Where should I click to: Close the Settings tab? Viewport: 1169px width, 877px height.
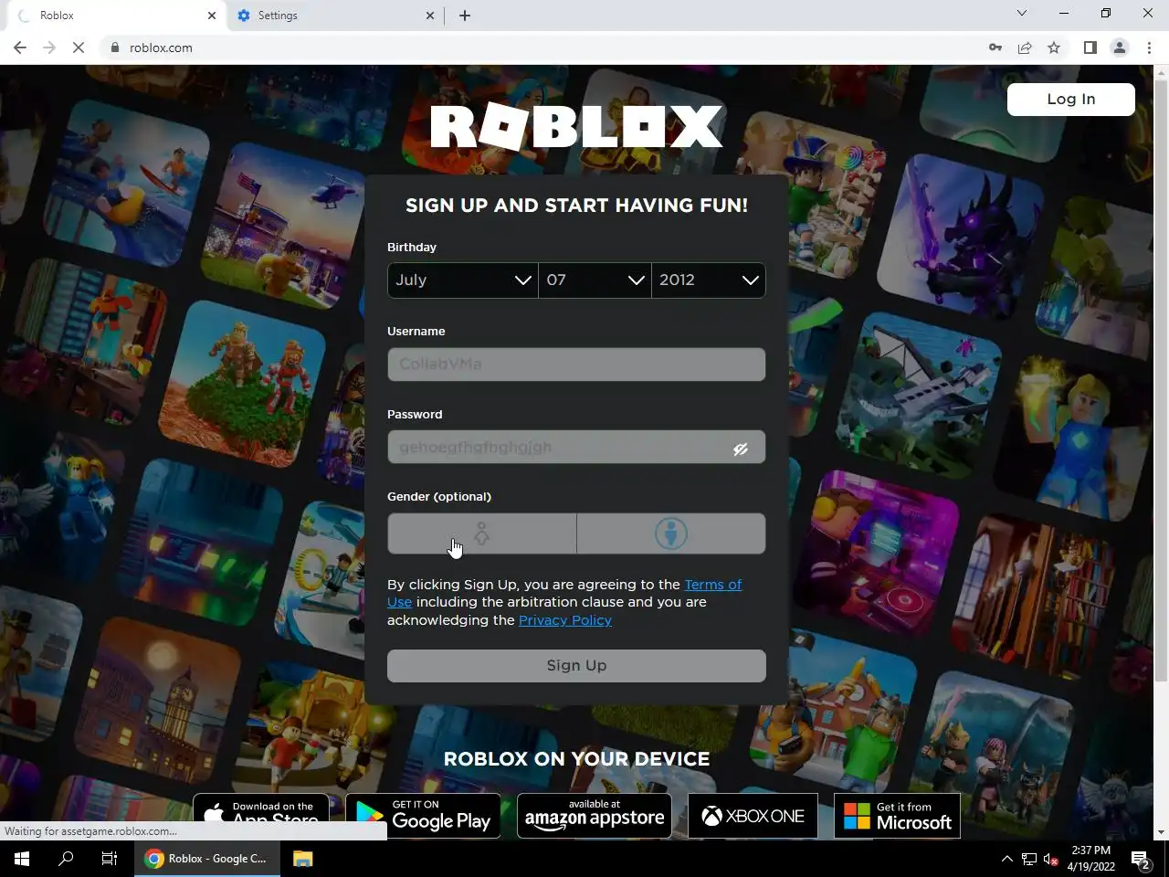coord(431,16)
